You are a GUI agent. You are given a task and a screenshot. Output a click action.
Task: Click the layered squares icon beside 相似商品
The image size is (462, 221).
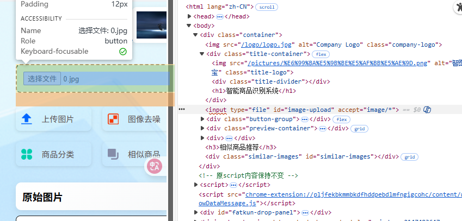[x=113, y=154]
